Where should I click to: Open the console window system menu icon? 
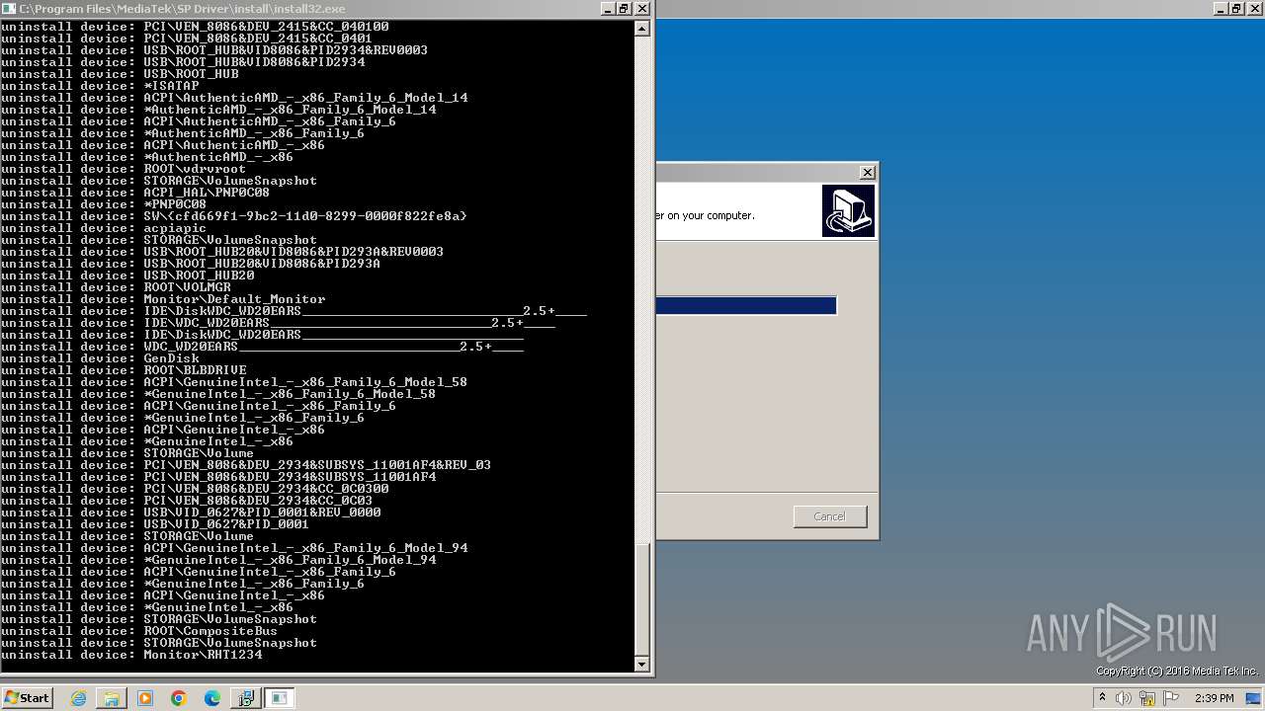click(9, 8)
